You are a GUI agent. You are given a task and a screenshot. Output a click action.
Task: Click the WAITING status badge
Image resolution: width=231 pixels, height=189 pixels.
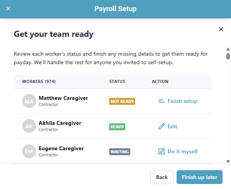pyautogui.click(x=120, y=151)
